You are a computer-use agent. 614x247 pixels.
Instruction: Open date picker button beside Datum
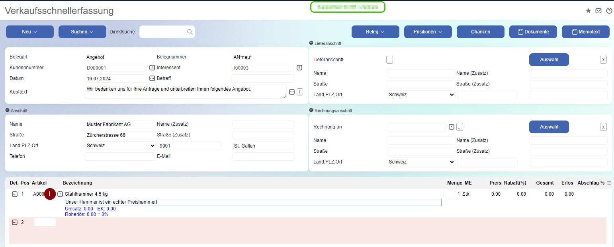pos(152,78)
